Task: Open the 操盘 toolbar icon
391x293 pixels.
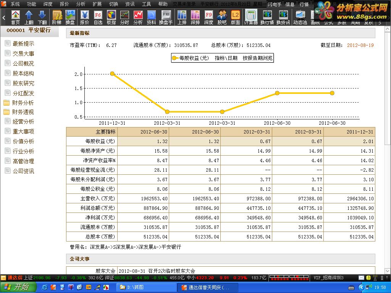Action: click(70, 17)
